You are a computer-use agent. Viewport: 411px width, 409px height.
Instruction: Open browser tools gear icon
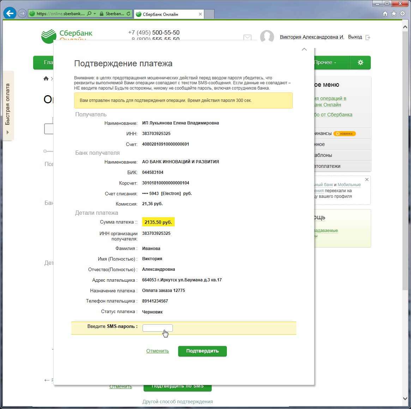click(x=403, y=14)
